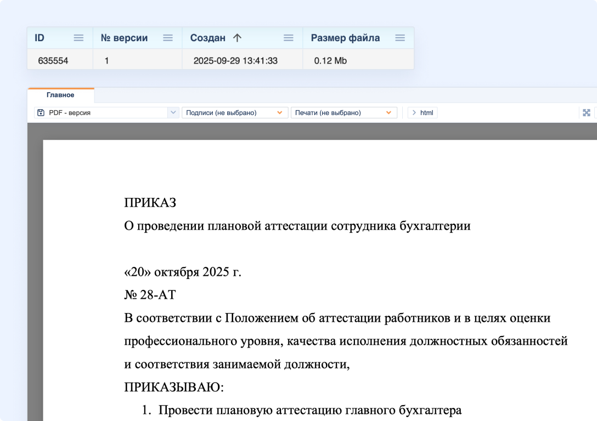Expand the document viewer to fullscreen
Image resolution: width=597 pixels, height=421 pixels.
(x=587, y=112)
